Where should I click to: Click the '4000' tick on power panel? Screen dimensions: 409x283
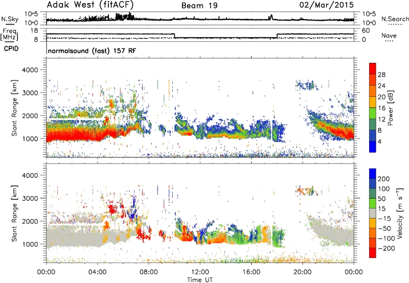point(30,70)
